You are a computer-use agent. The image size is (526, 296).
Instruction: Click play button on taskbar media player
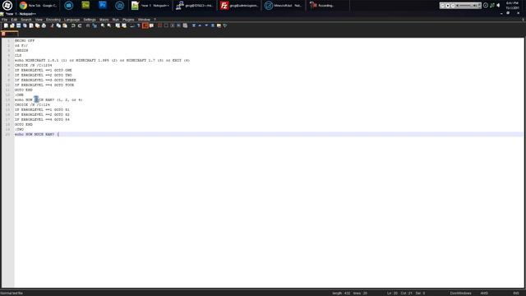[447, 6]
